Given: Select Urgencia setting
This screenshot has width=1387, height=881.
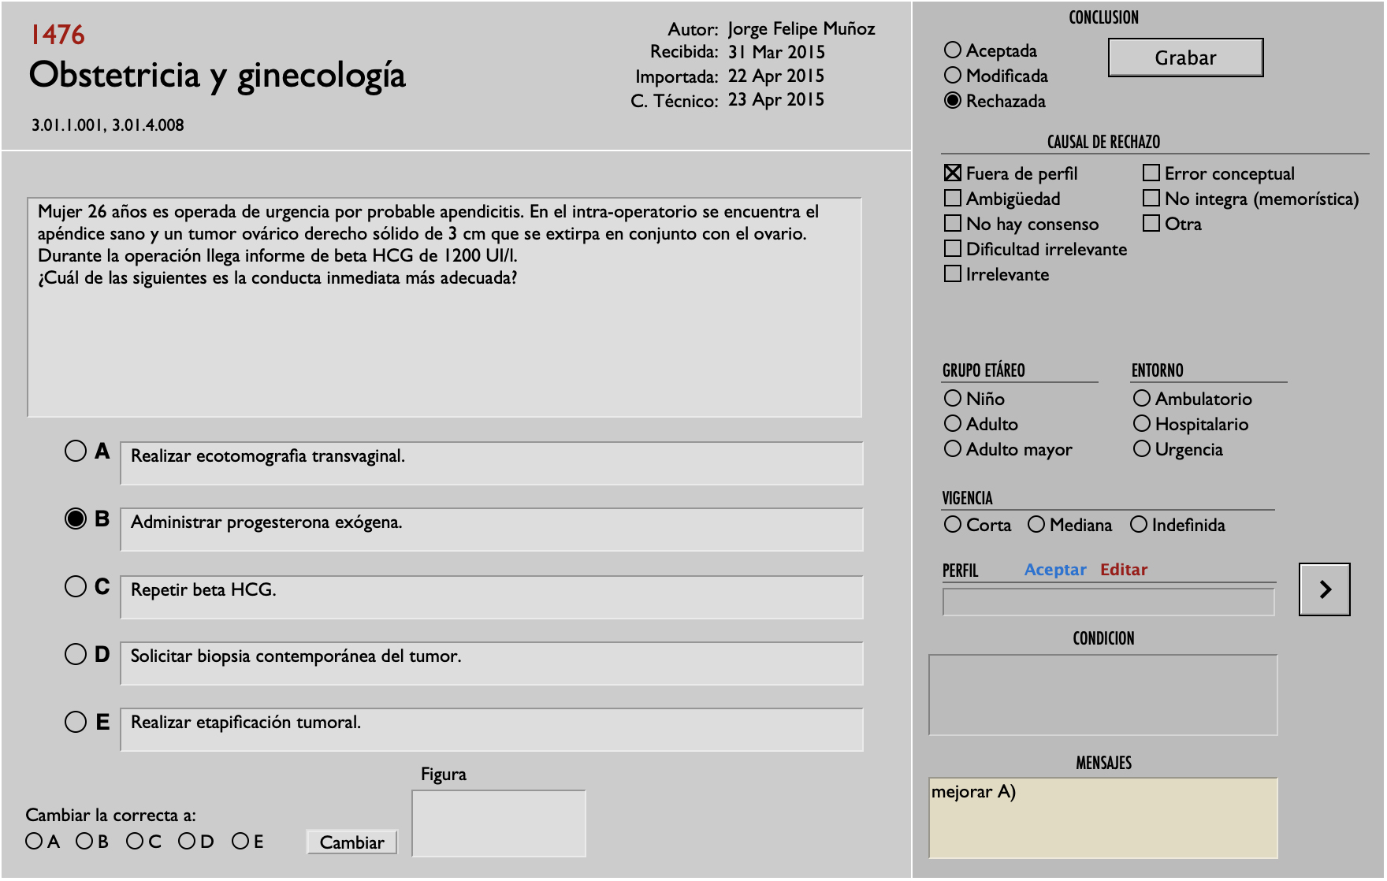Looking at the screenshot, I should click(1141, 449).
